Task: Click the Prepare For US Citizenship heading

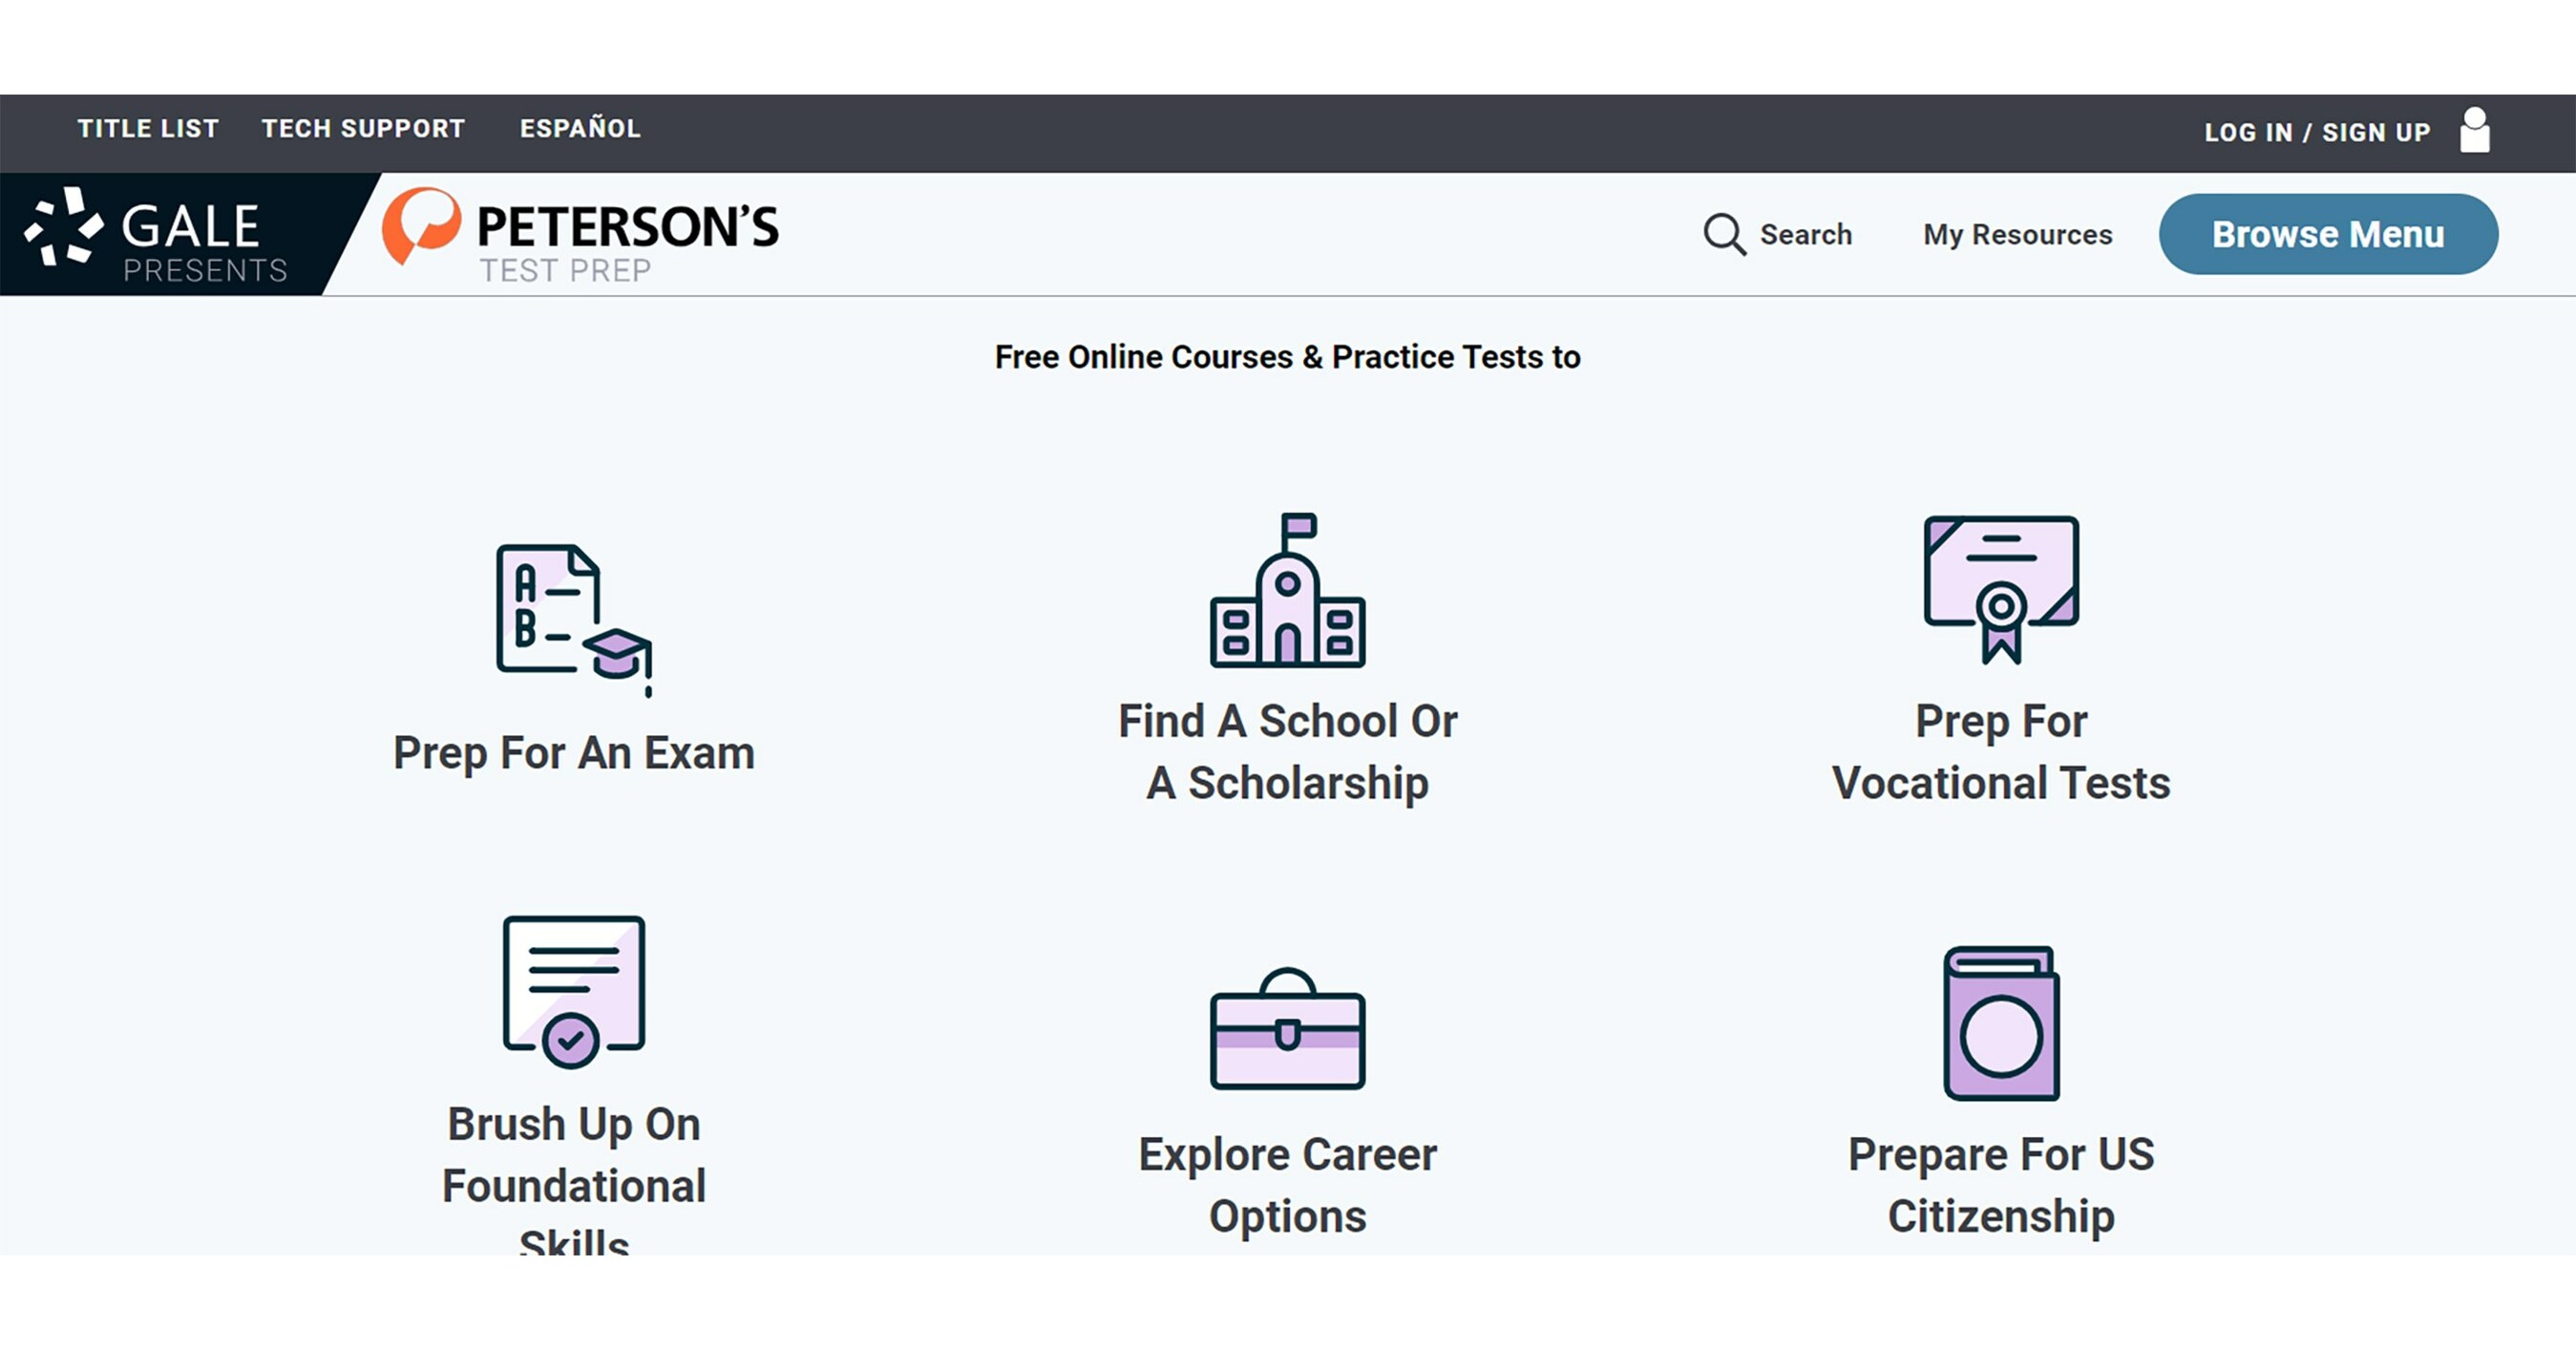Action: [x=2001, y=1185]
